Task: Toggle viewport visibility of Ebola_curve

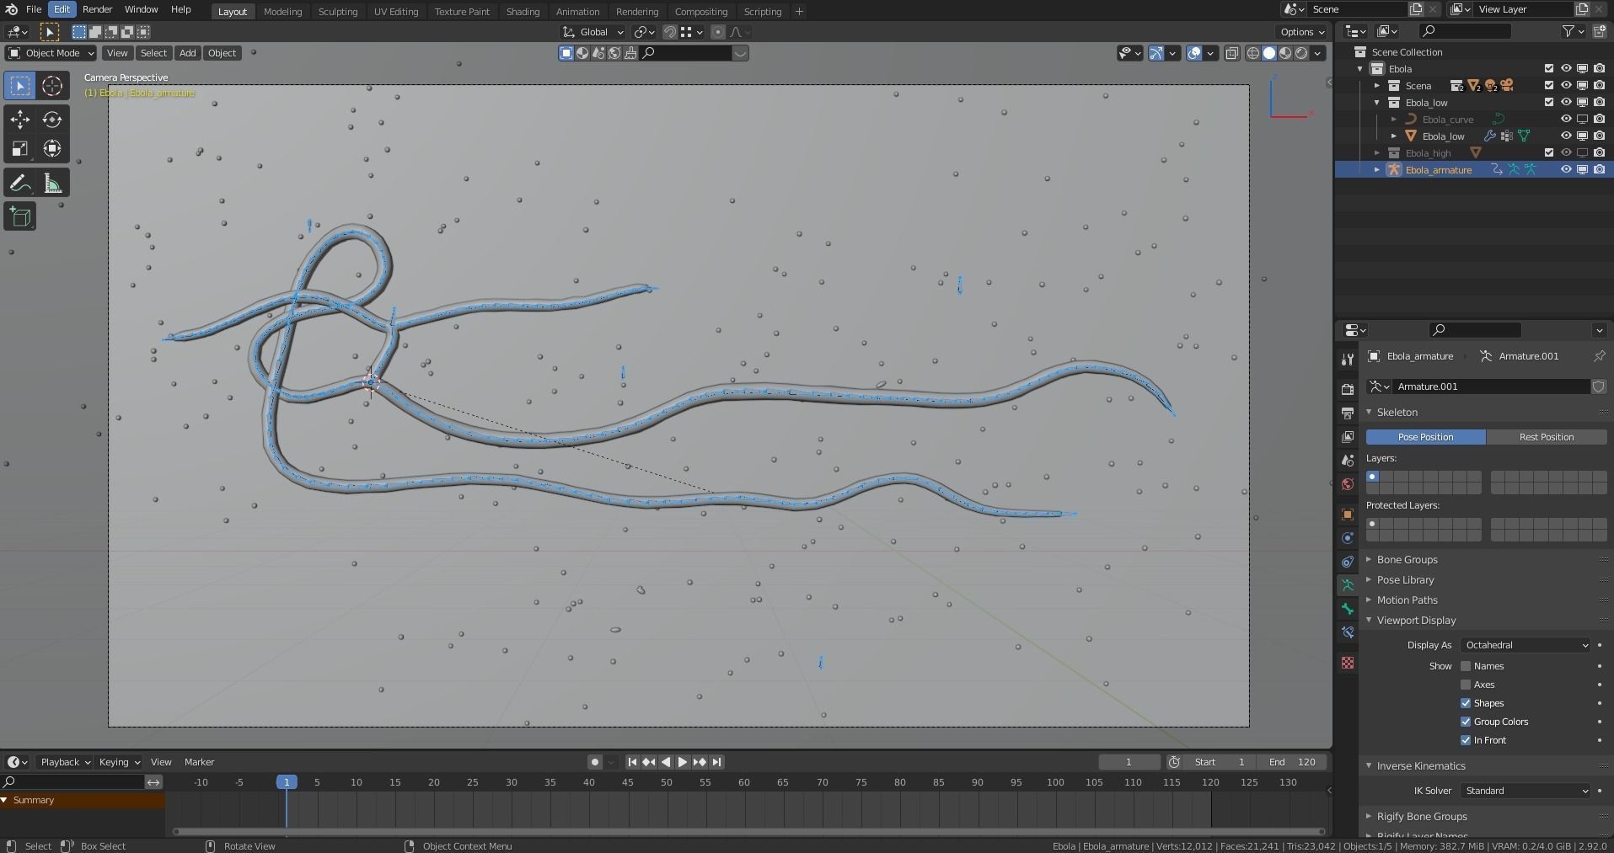Action: click(x=1566, y=119)
